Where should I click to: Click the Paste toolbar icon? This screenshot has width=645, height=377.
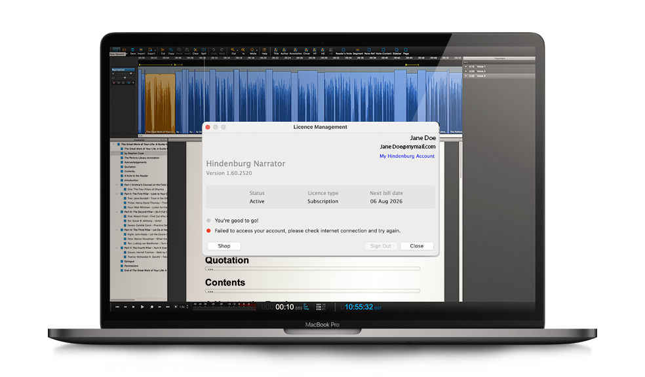180,51
